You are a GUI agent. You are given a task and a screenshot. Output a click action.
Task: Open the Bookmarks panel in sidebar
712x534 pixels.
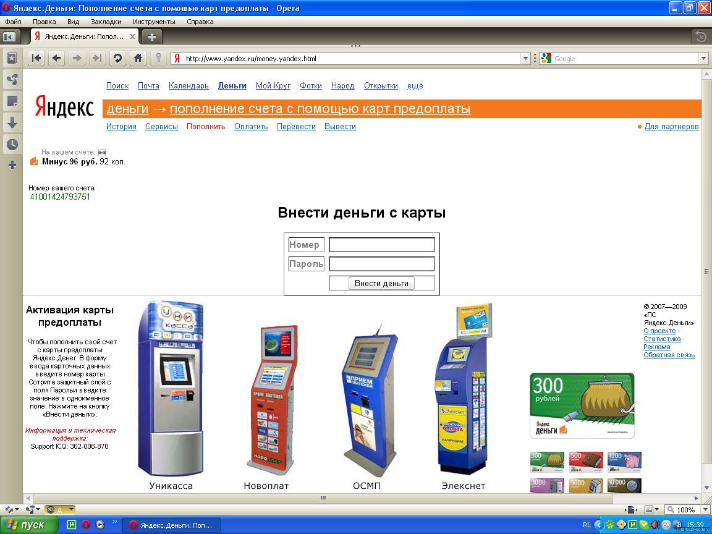[x=12, y=57]
